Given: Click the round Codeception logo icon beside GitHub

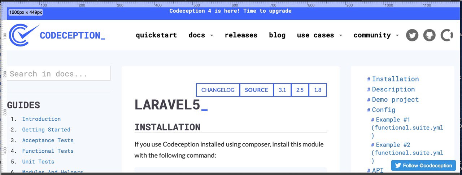Looking at the screenshot, I should click(x=447, y=35).
